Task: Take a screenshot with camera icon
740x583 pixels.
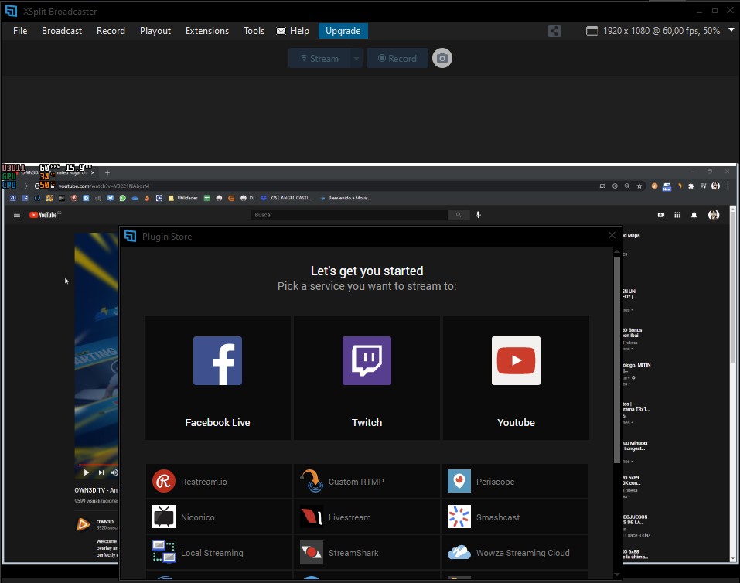Action: (x=442, y=58)
